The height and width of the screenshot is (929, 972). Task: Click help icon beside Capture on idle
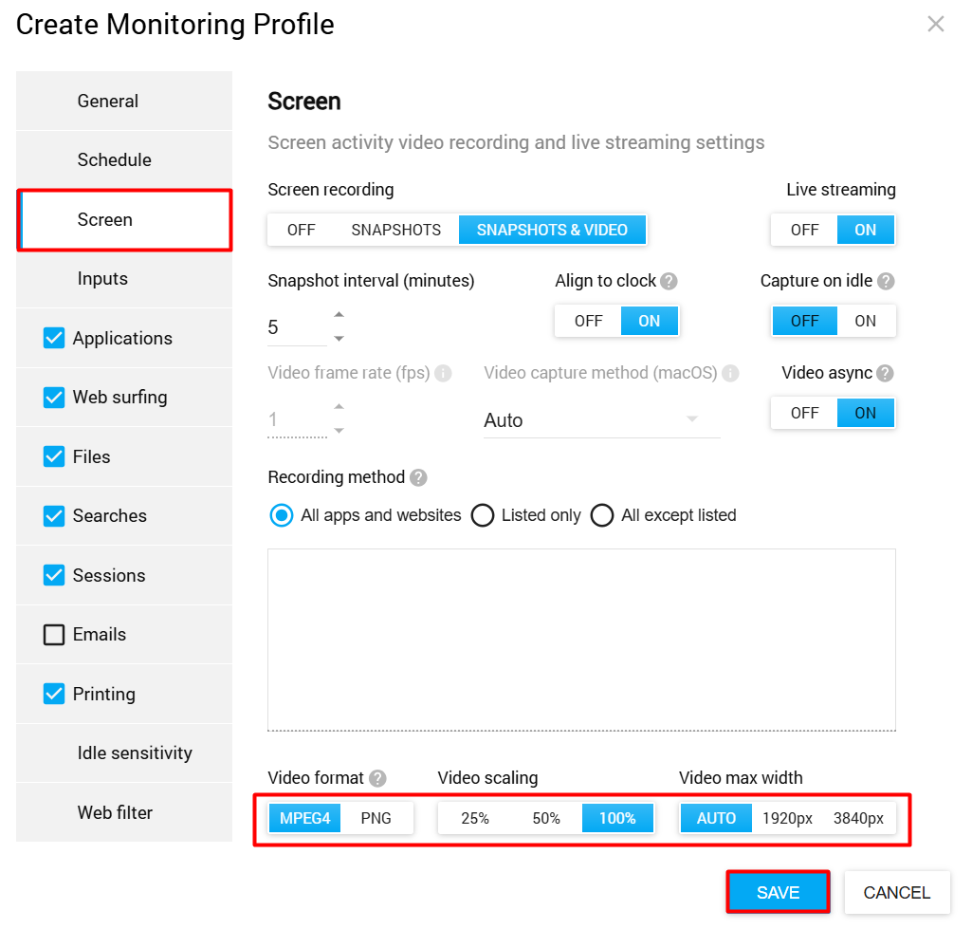886,282
